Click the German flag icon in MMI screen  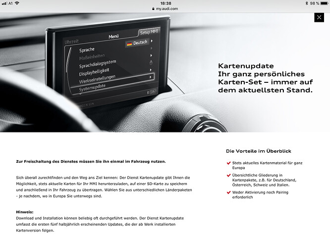129,44
